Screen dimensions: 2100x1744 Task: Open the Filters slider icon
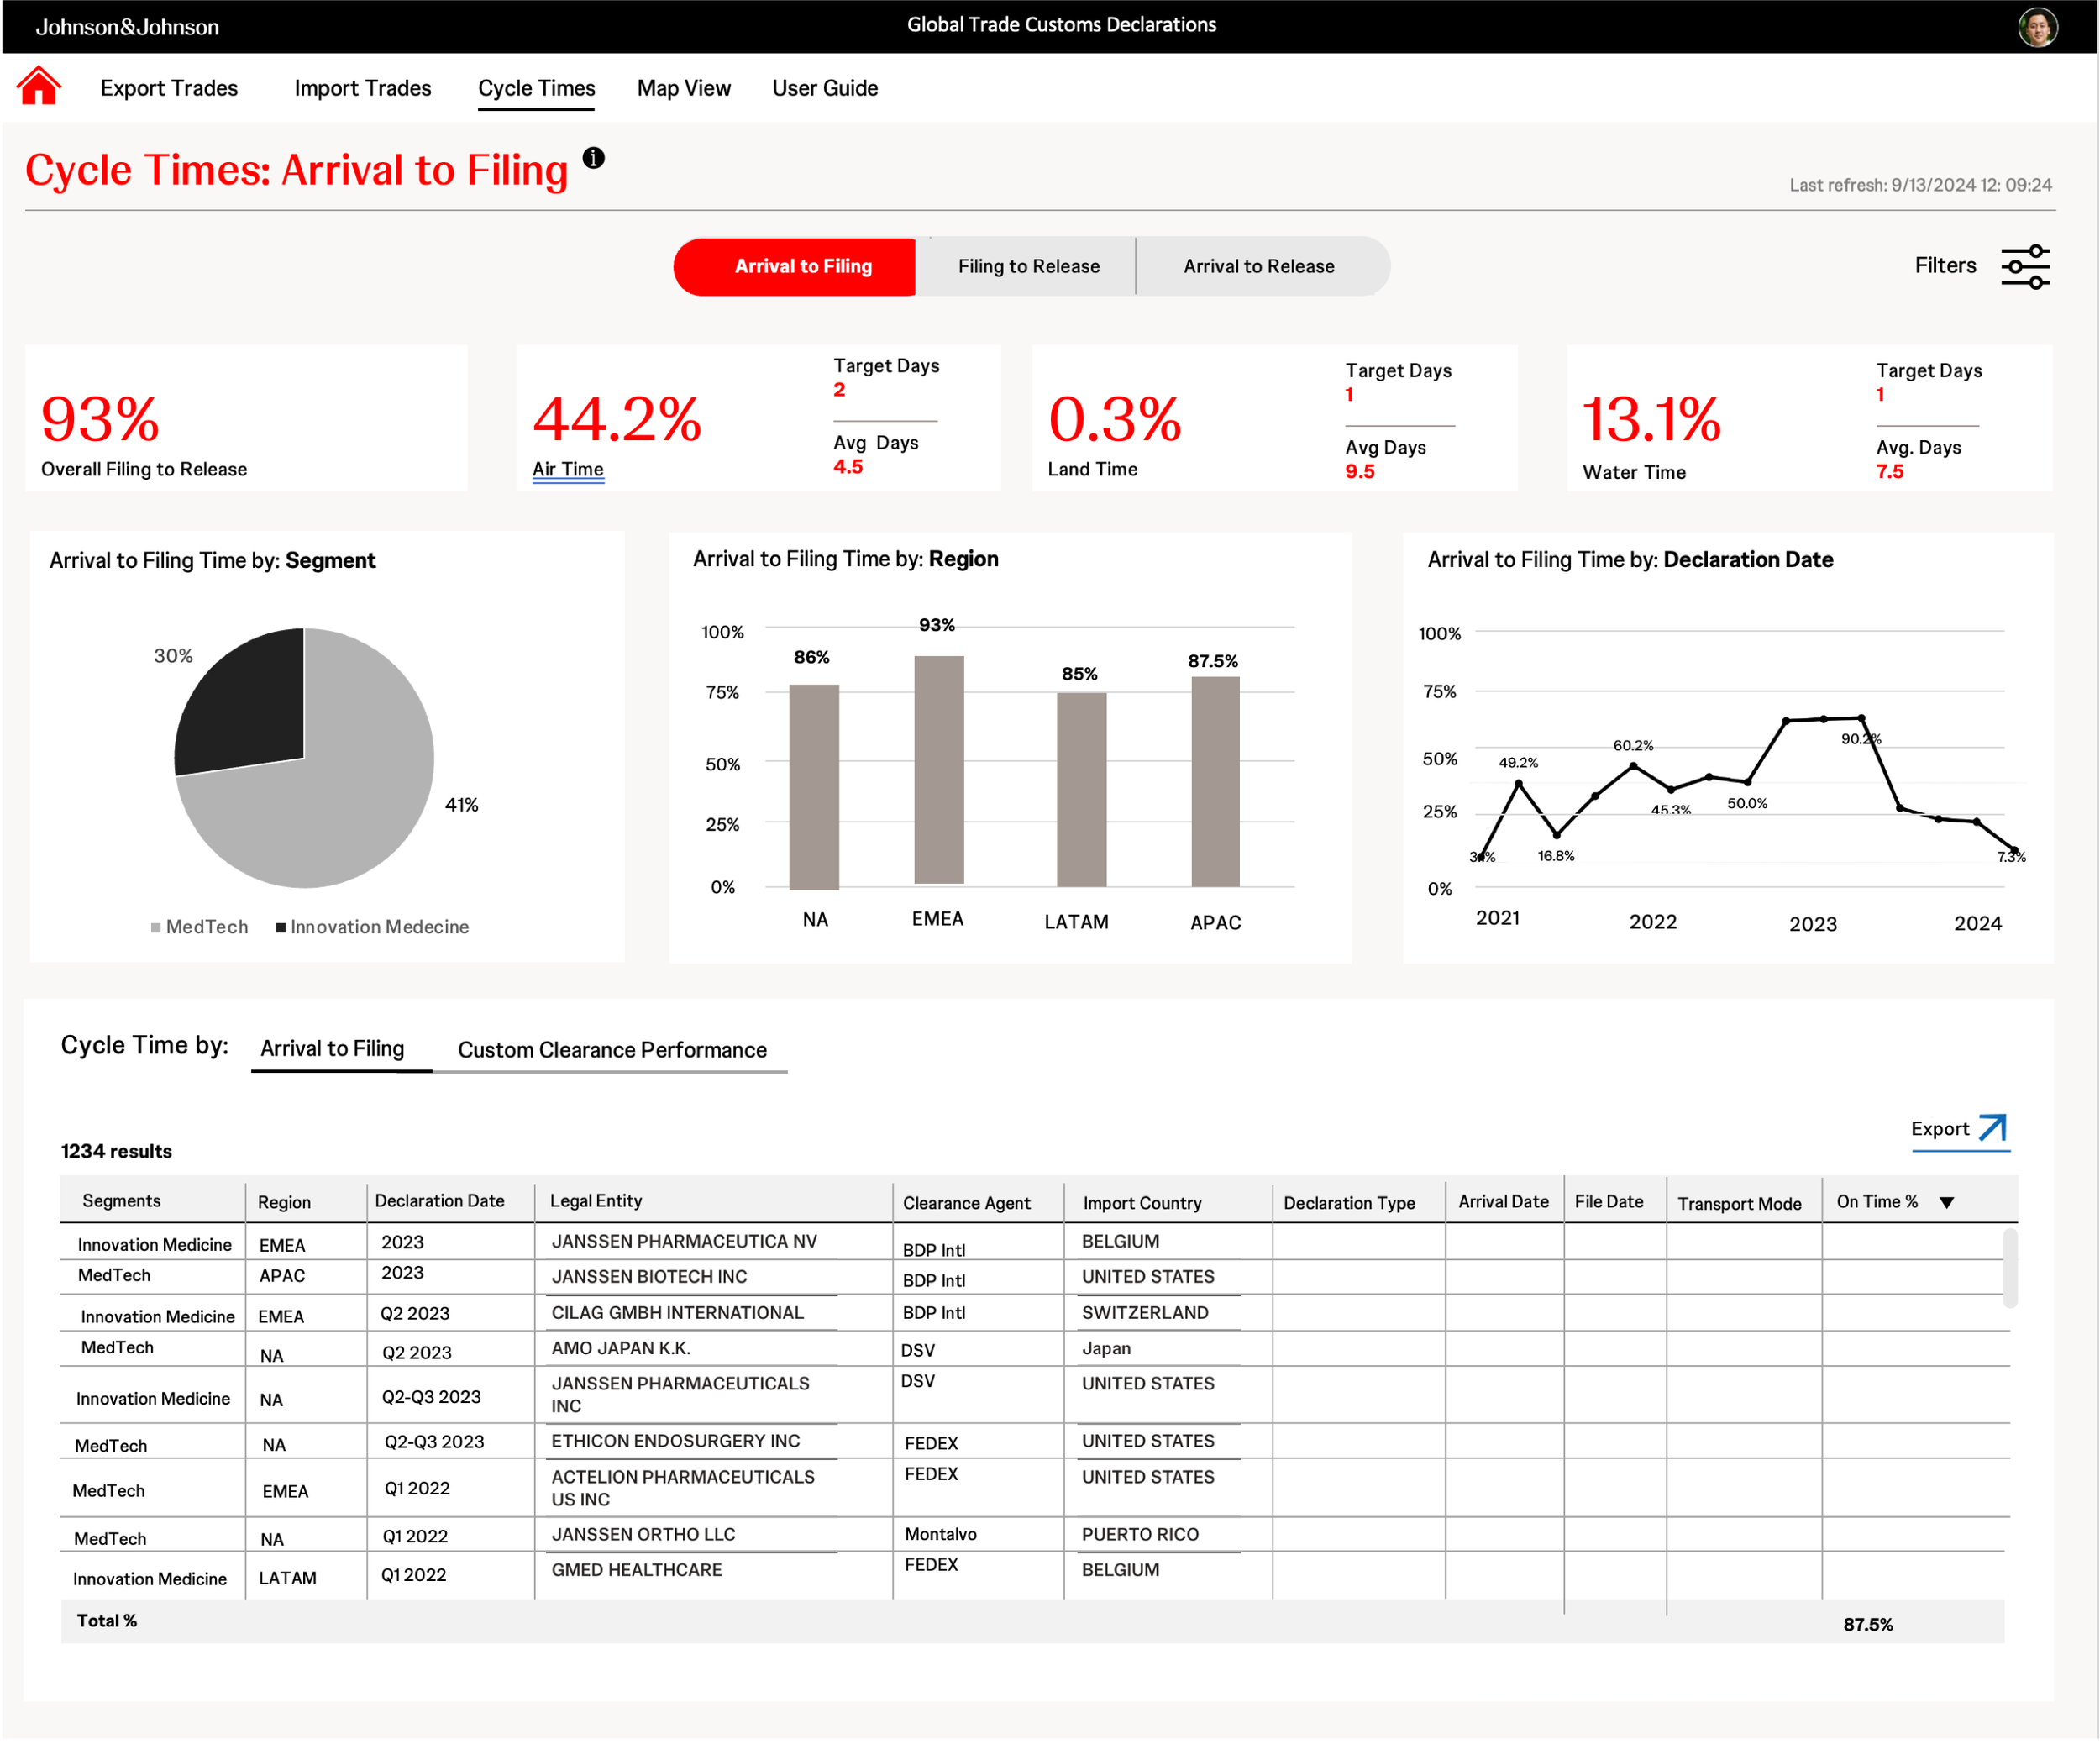(x=2025, y=267)
